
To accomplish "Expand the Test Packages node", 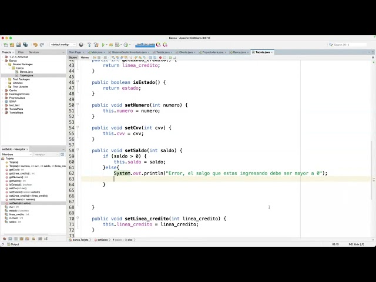I will click(6, 79).
